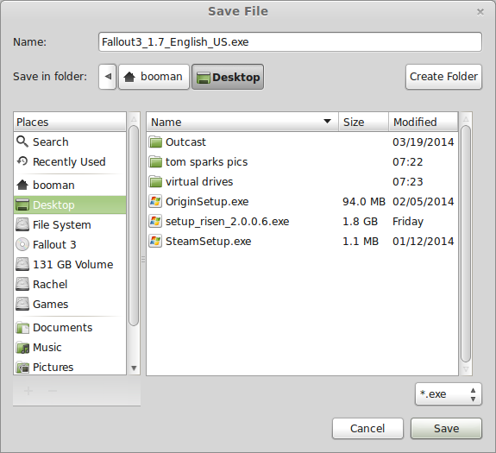Click the Create Folder button
This screenshot has height=453, width=496.
coord(443,77)
